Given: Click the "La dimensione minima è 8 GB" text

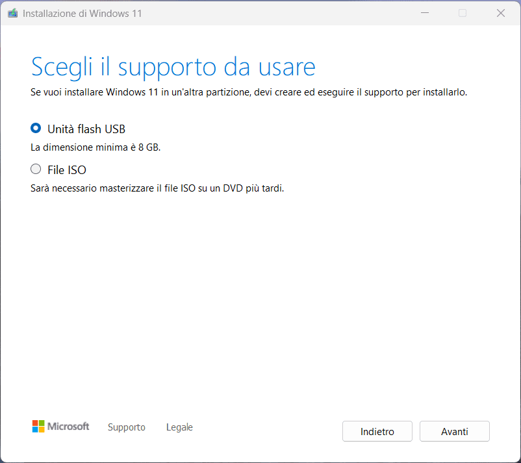Looking at the screenshot, I should (x=95, y=147).
